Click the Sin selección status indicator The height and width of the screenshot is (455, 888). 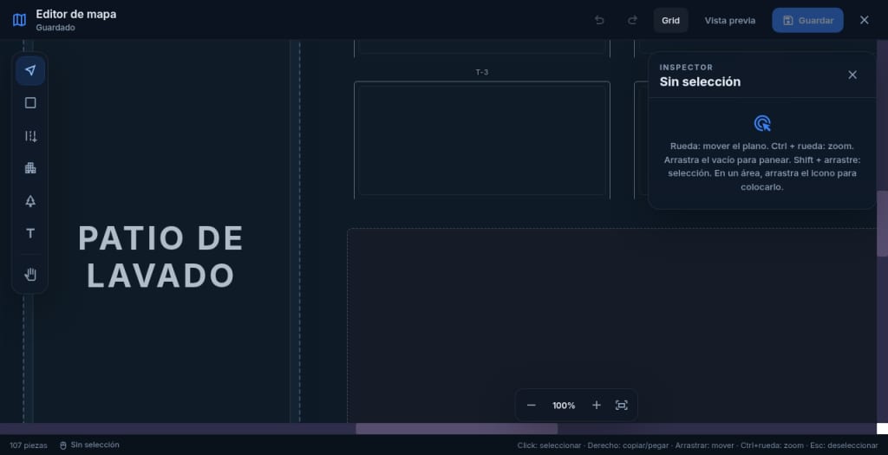(x=89, y=445)
